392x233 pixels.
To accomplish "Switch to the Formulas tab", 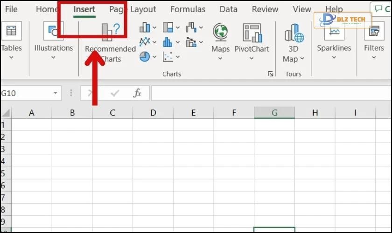I will click(x=188, y=9).
